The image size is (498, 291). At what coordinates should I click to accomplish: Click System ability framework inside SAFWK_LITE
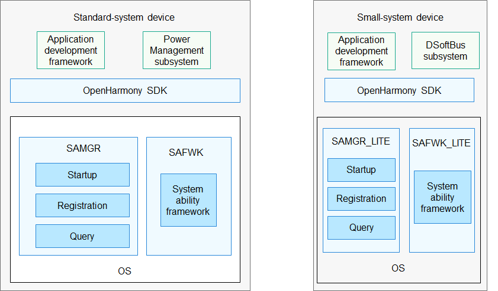442,197
